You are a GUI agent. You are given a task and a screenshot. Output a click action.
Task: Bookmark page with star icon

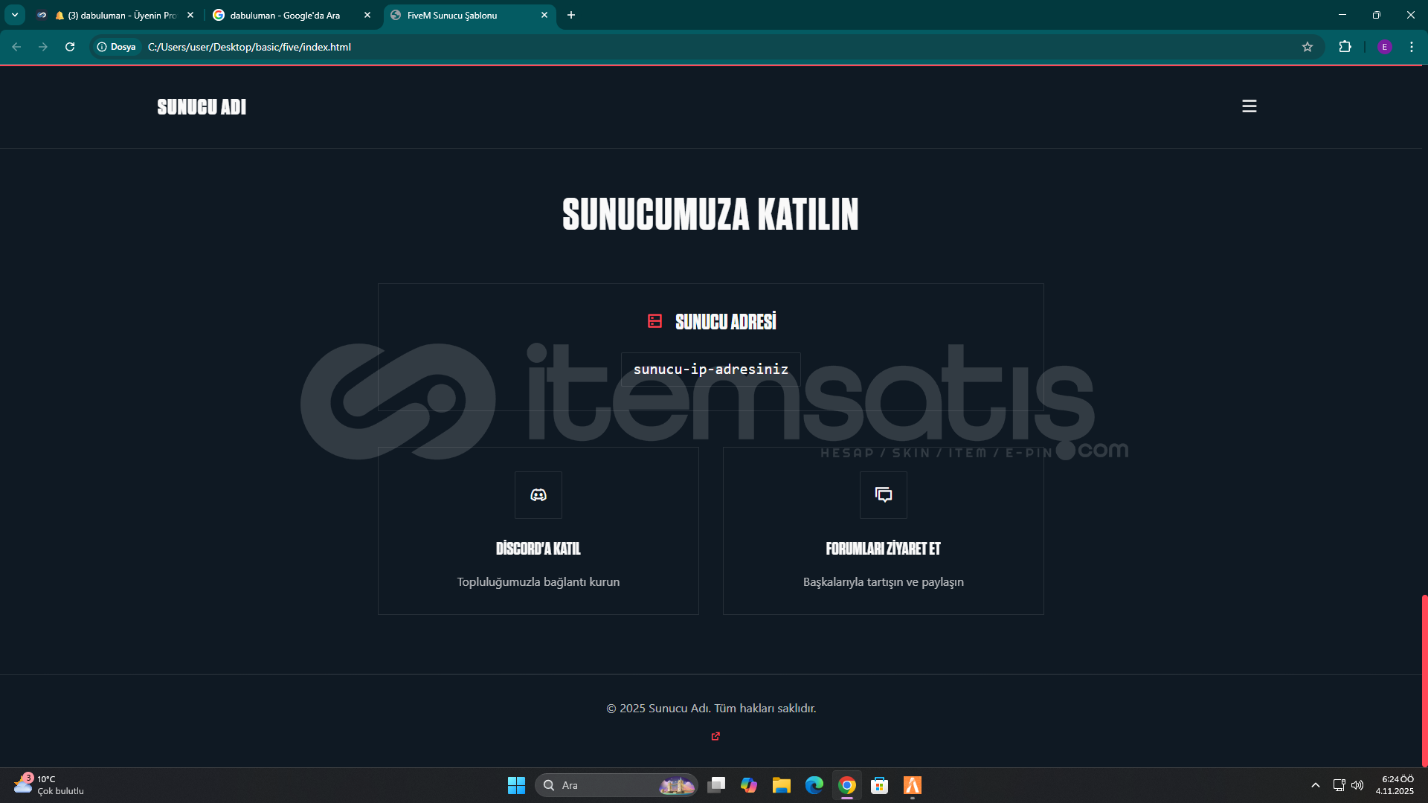(1307, 47)
